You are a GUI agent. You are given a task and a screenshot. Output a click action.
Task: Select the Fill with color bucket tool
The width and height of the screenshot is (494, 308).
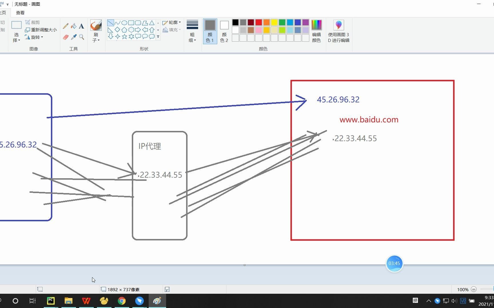(x=73, y=26)
